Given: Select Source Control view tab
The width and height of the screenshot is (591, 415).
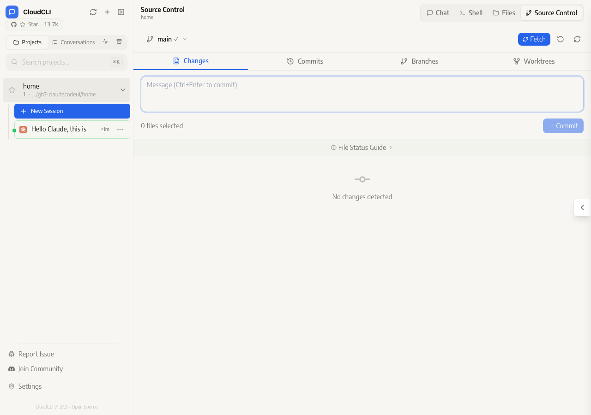Looking at the screenshot, I should (551, 13).
